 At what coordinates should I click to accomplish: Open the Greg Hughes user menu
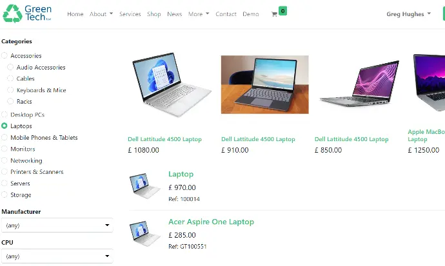[x=408, y=14]
